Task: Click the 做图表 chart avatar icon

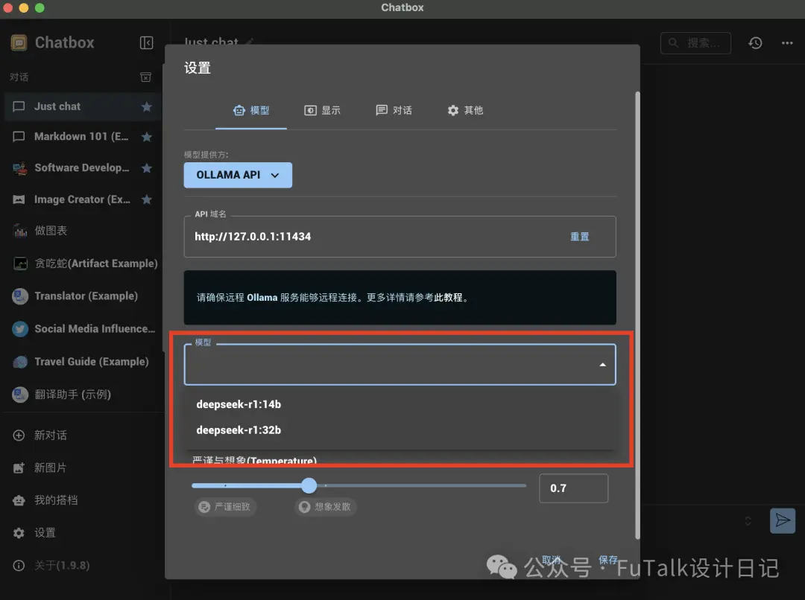Action: click(x=20, y=231)
